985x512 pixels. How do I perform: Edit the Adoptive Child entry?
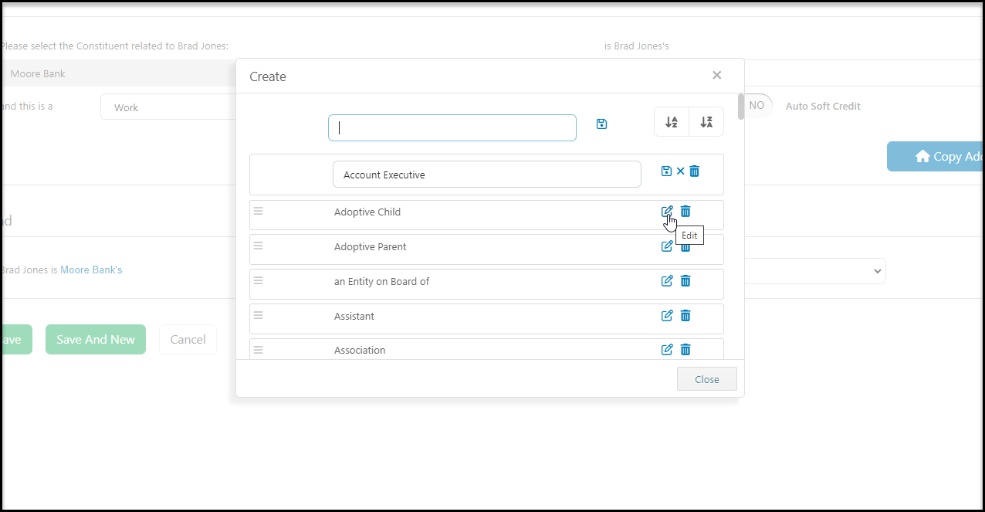click(667, 212)
